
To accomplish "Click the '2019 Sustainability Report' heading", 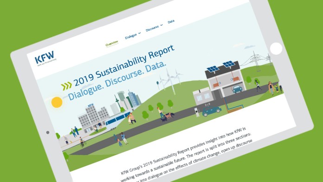I will click(124, 66).
